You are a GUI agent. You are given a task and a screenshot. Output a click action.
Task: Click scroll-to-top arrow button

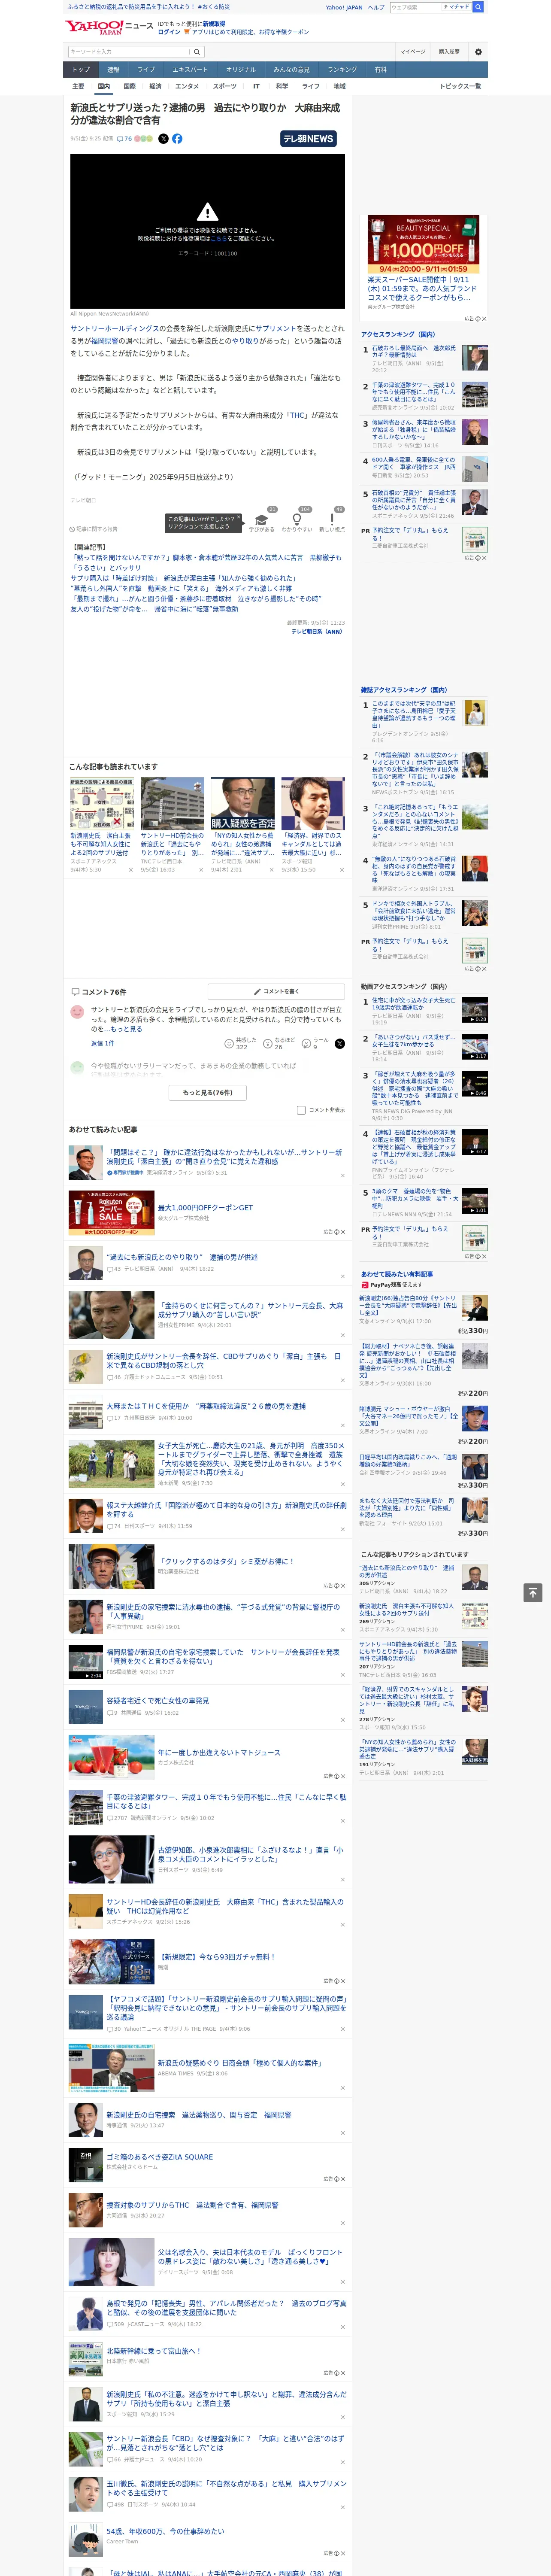click(x=532, y=1592)
